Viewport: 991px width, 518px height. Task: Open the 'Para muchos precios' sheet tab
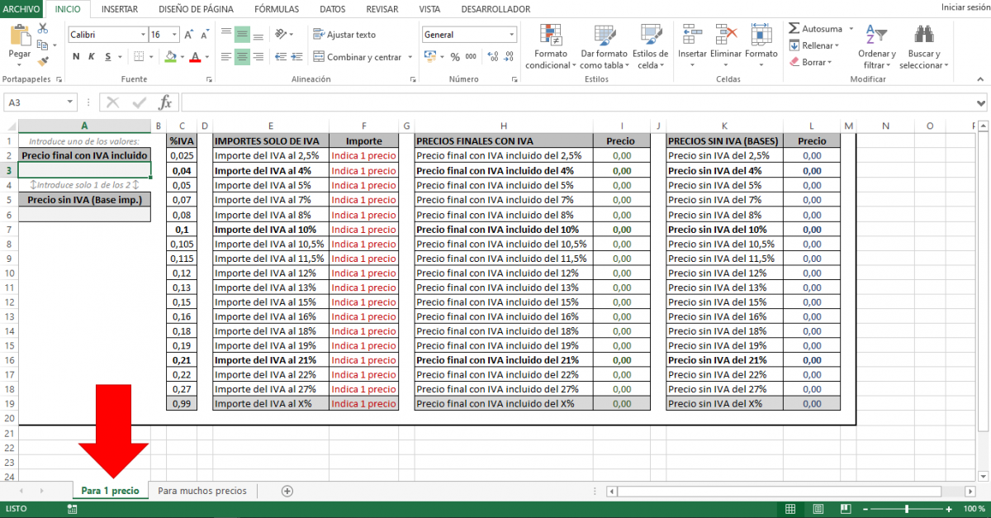click(x=202, y=491)
